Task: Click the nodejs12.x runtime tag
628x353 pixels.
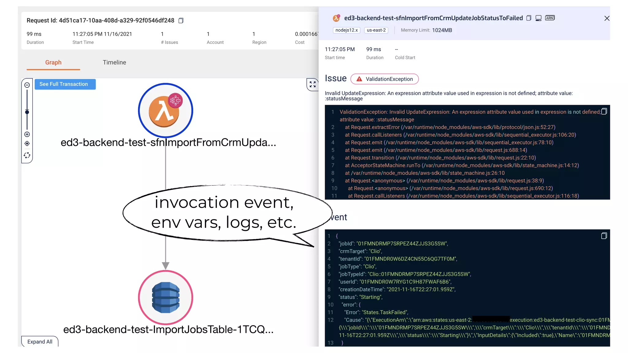Action: [x=347, y=30]
